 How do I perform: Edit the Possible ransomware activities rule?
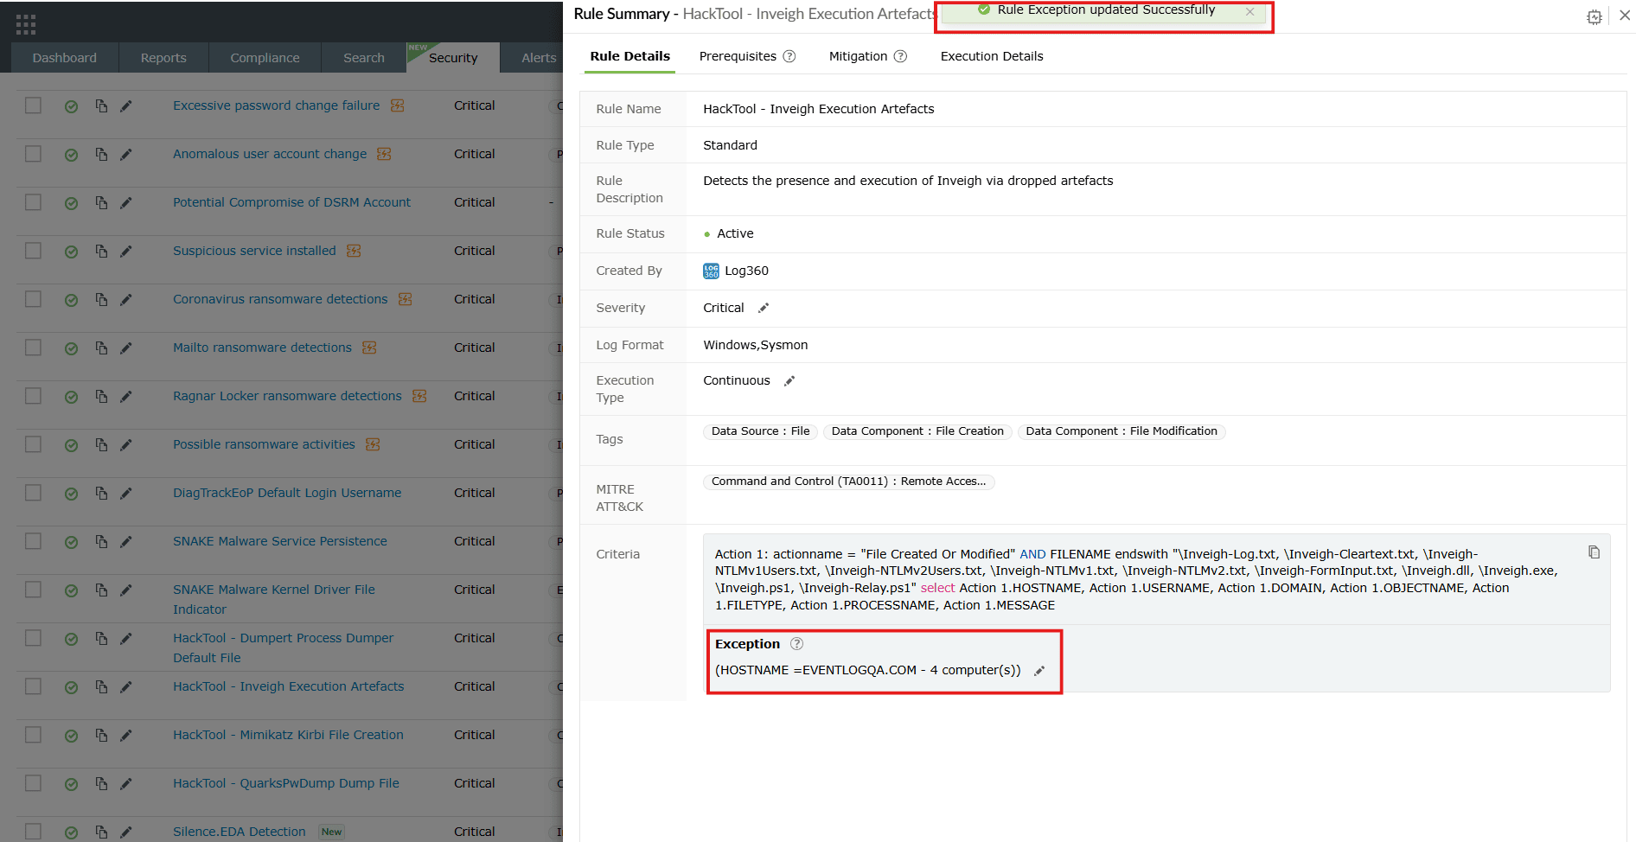(x=126, y=444)
